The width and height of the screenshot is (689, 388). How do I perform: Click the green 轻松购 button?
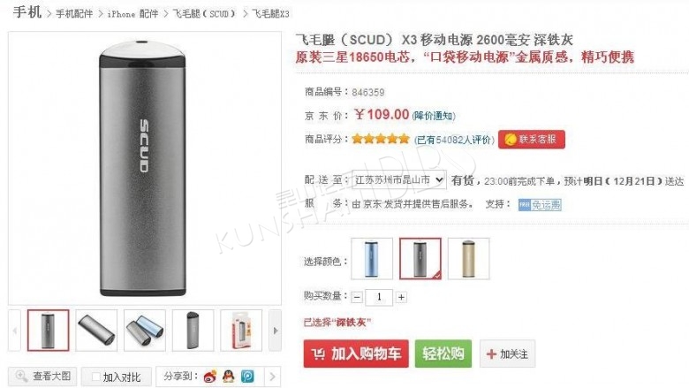click(x=443, y=354)
